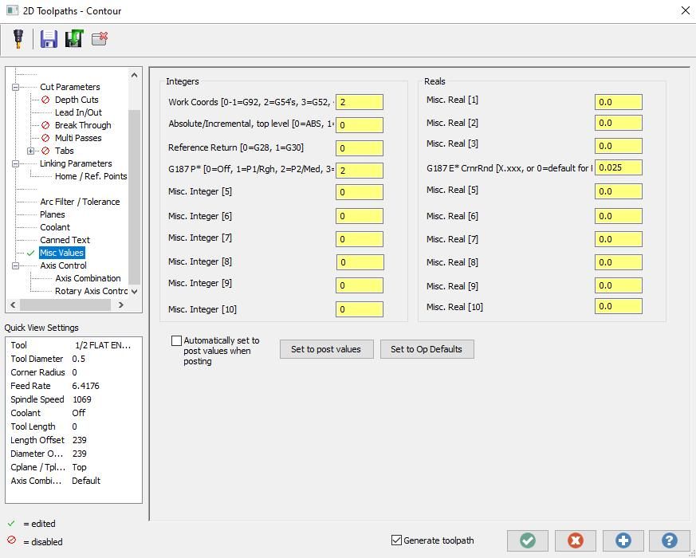Viewport: 696px width, 558px height.
Task: Uncheck the Generate toolpath checkbox
Action: pos(396,540)
